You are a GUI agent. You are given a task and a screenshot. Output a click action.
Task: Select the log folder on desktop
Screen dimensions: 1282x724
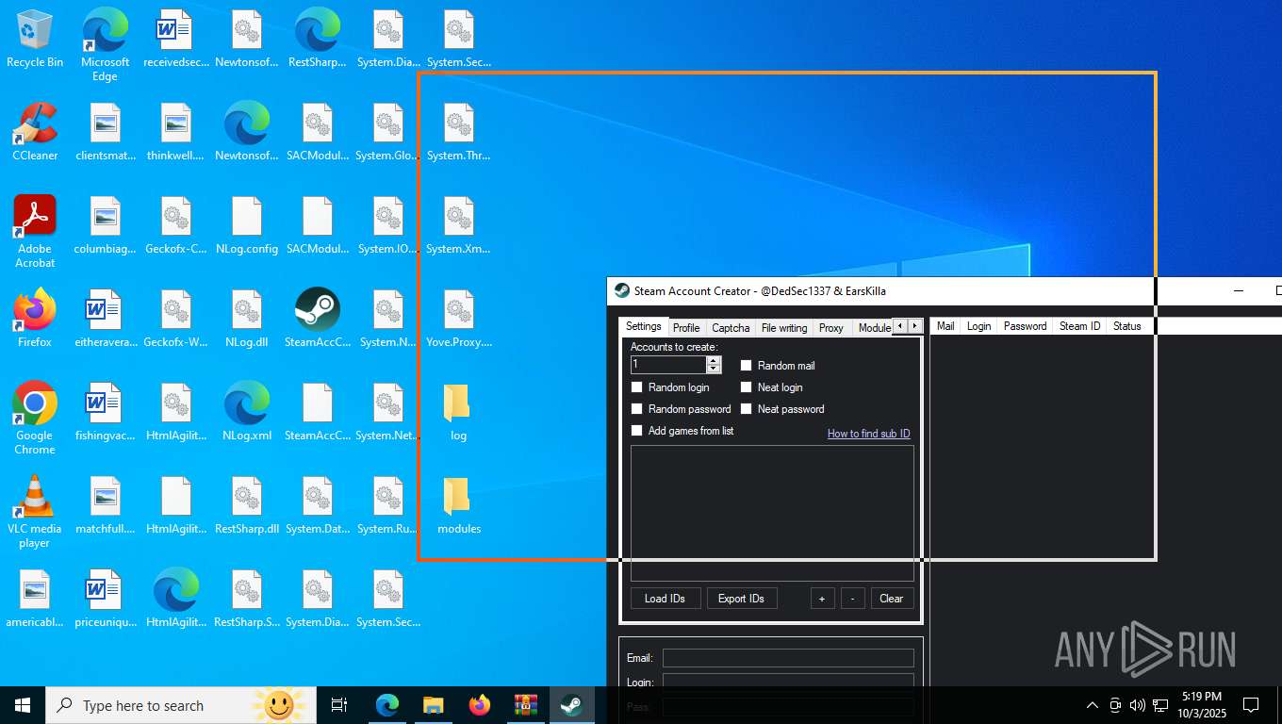[x=459, y=412]
